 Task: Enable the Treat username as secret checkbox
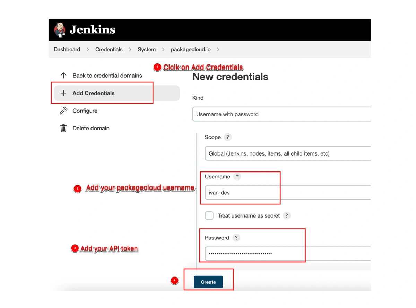(x=209, y=215)
